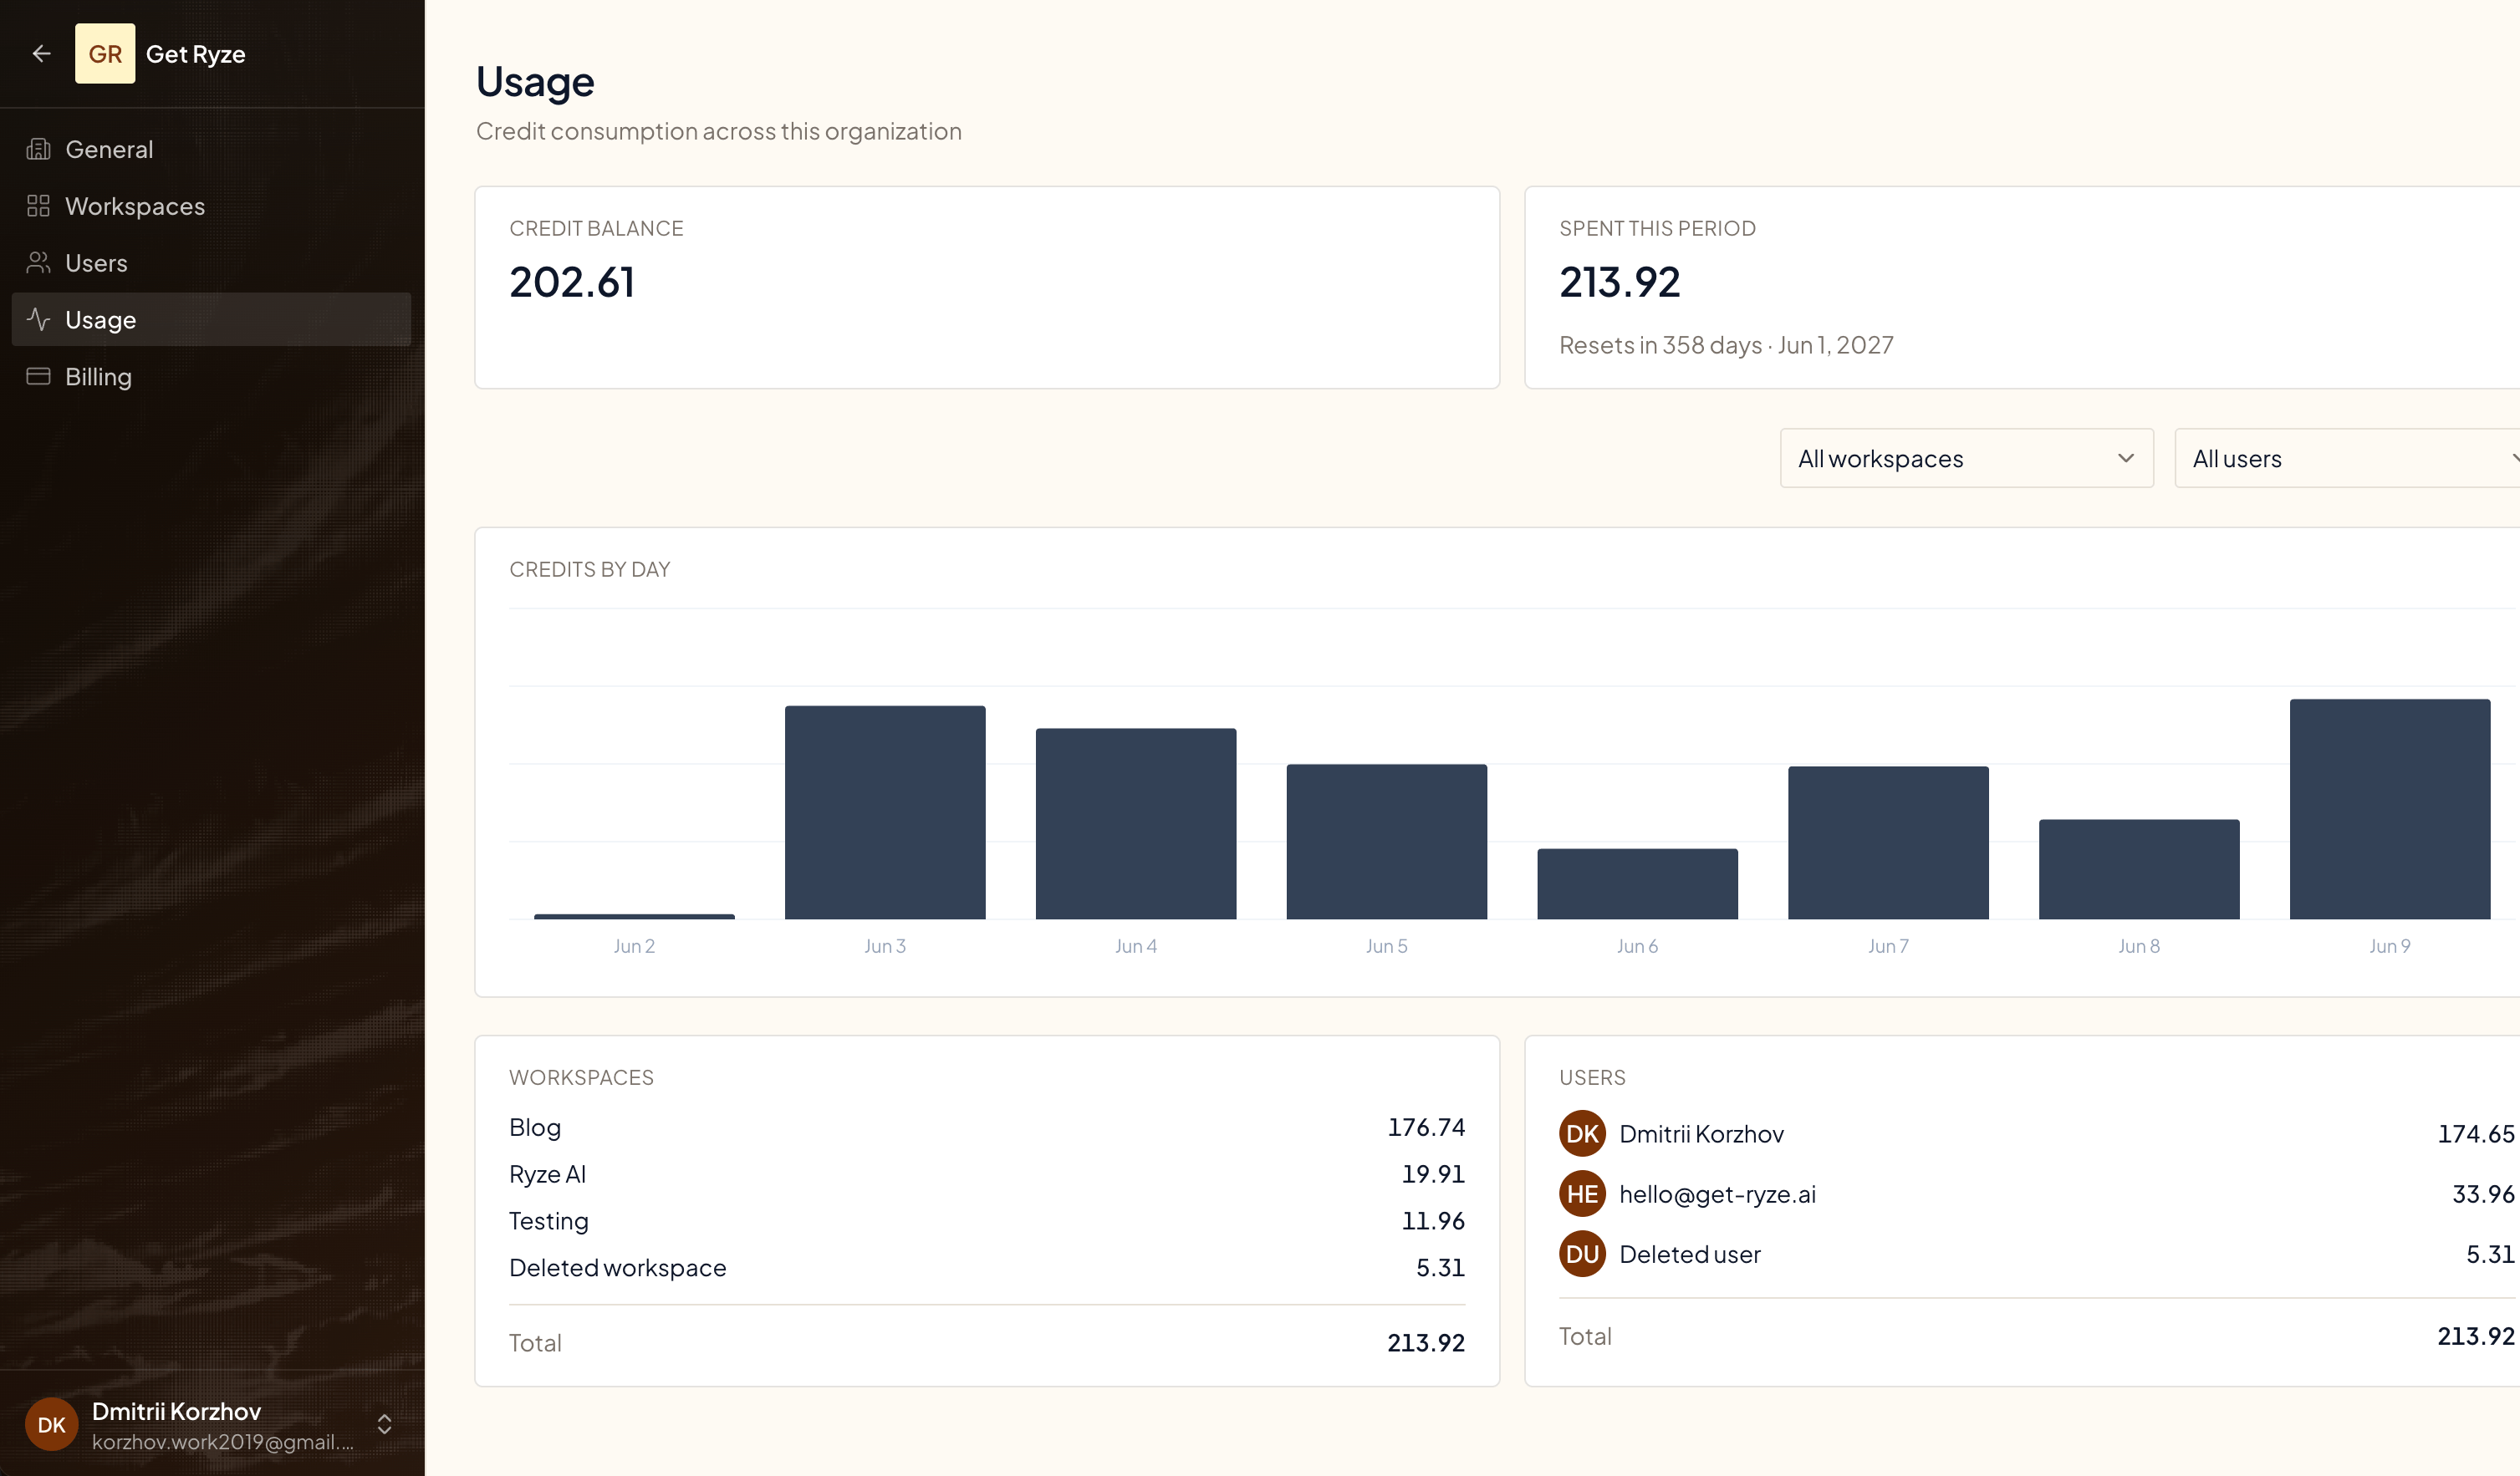
Task: Click Dmitrii Korzhov in Users list
Action: click(x=1701, y=1134)
